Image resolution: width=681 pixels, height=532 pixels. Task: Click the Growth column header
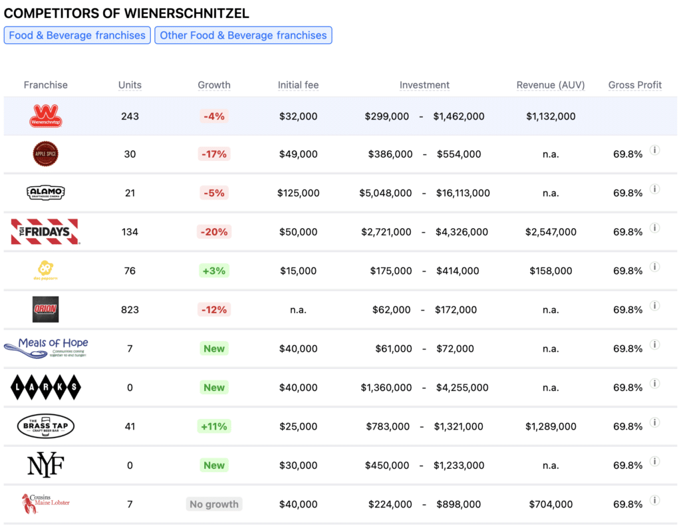pyautogui.click(x=214, y=84)
